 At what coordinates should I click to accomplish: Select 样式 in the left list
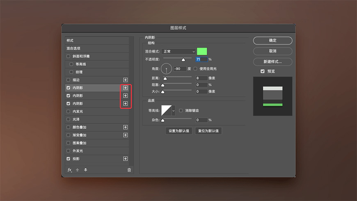(x=97, y=41)
